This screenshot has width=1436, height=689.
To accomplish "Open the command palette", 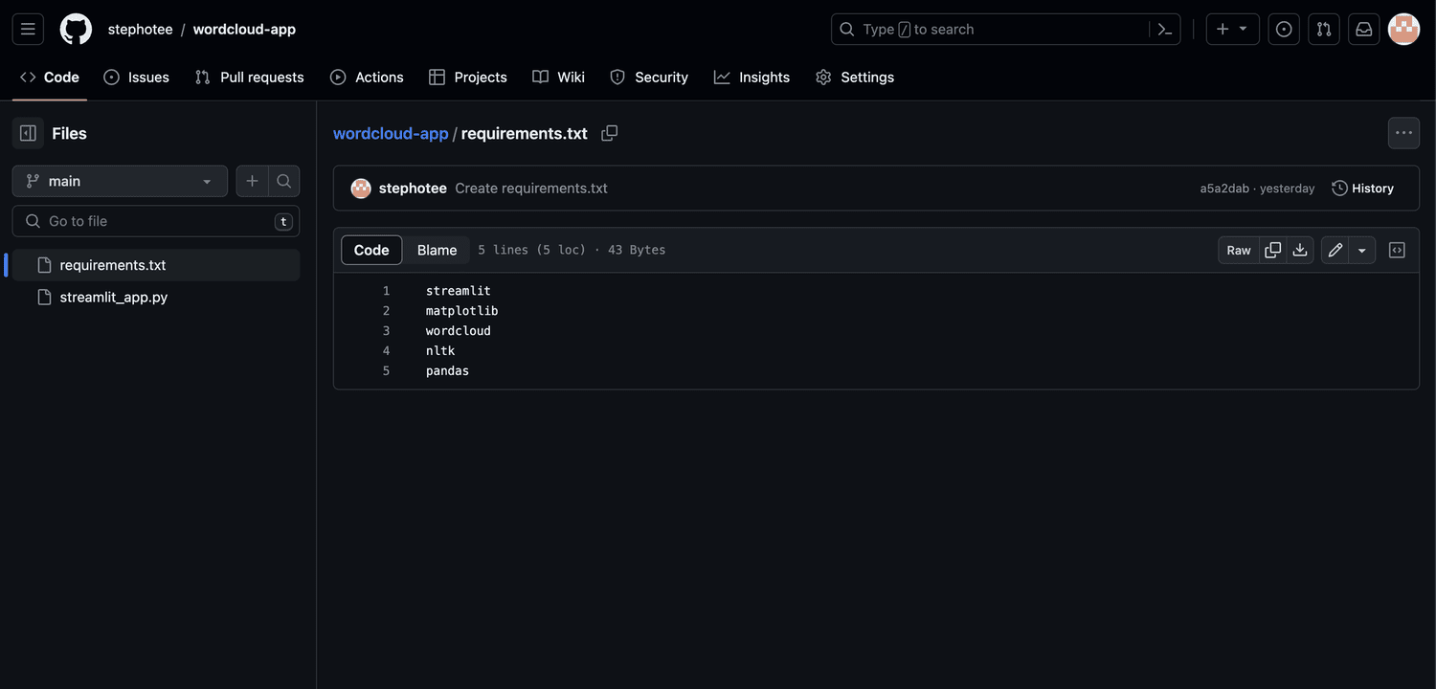I will 1164,29.
